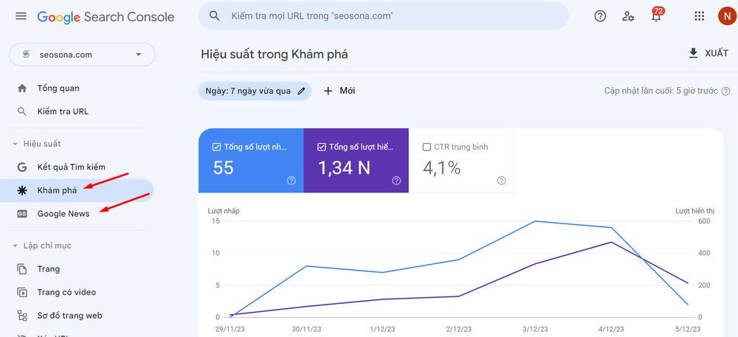Click the 4,1% CTR card
The image size is (738, 337).
coord(461,161)
